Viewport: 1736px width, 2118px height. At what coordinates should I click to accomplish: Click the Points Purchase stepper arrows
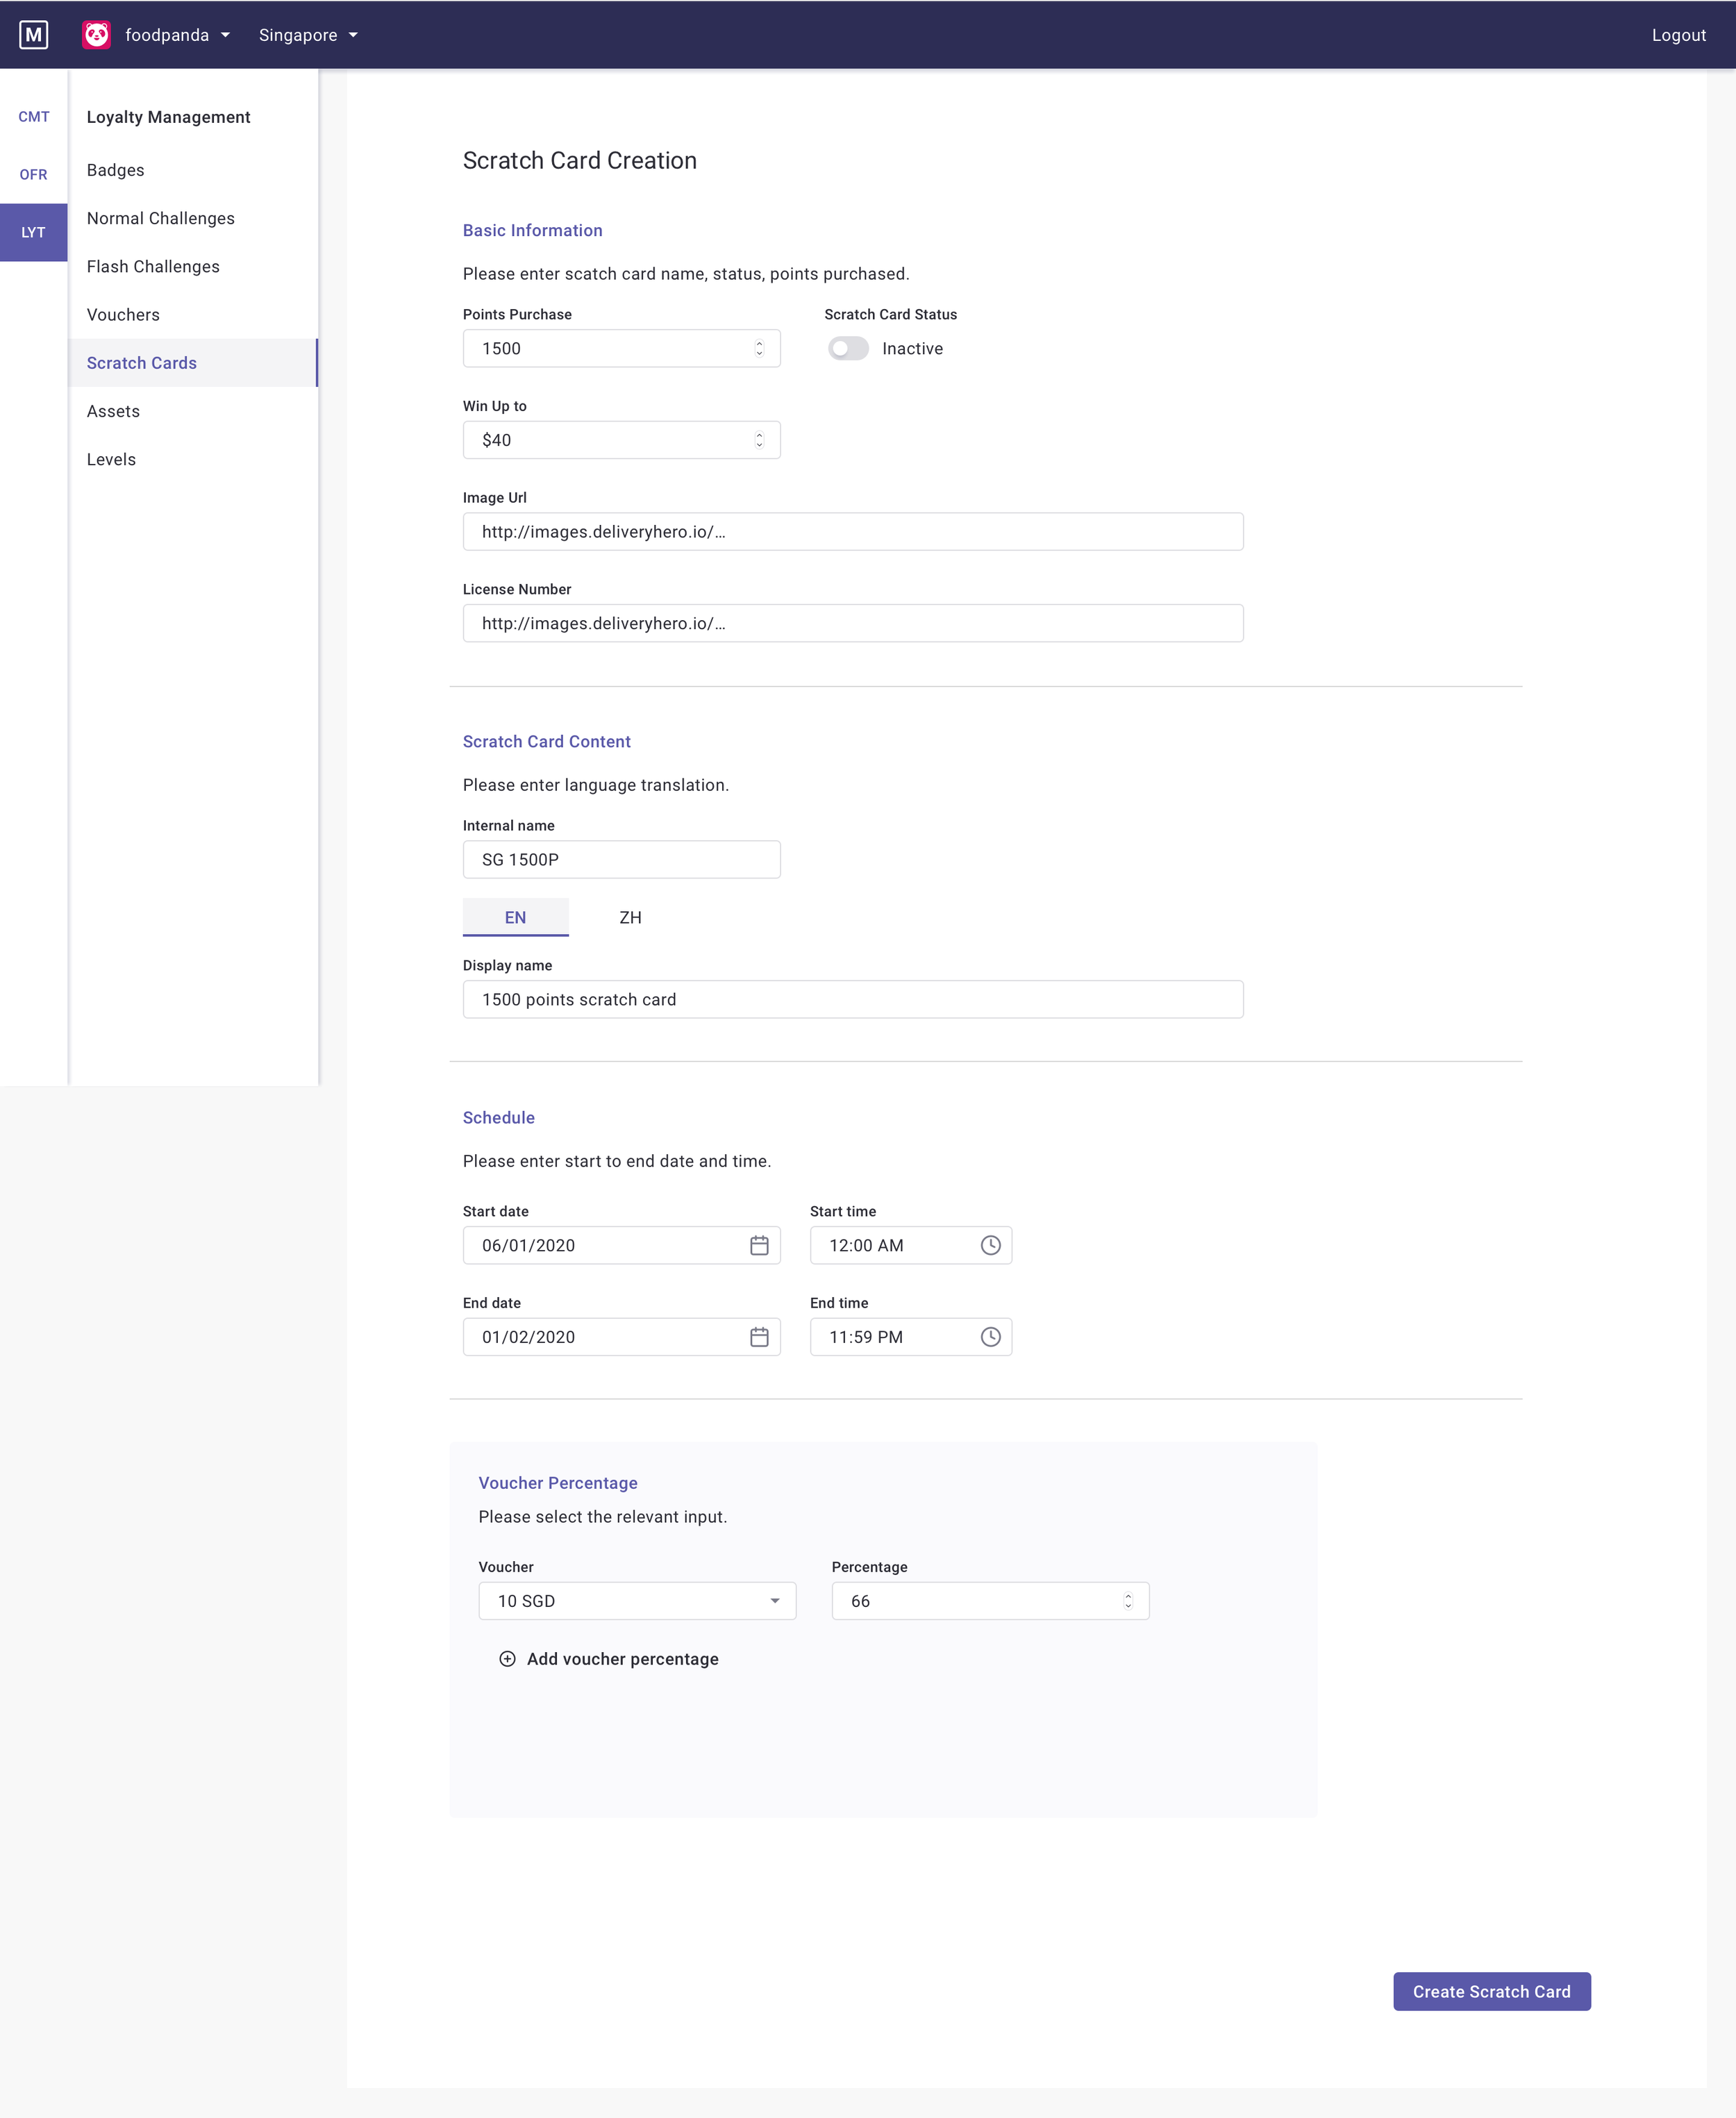pyautogui.click(x=759, y=348)
